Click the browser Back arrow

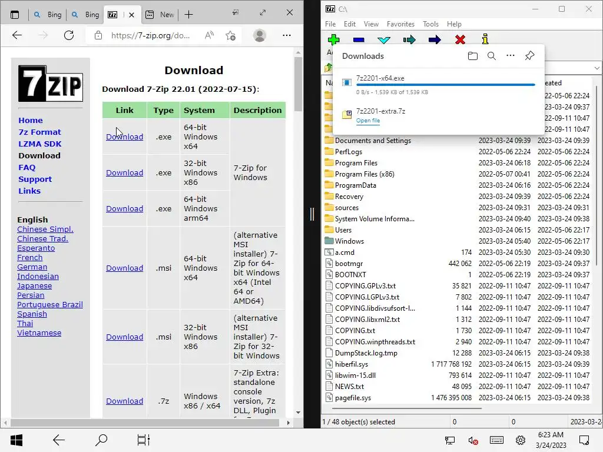click(x=17, y=35)
